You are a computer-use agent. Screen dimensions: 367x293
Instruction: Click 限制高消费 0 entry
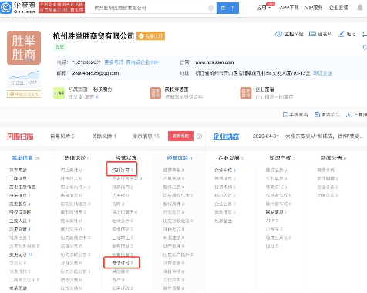tap(73, 212)
